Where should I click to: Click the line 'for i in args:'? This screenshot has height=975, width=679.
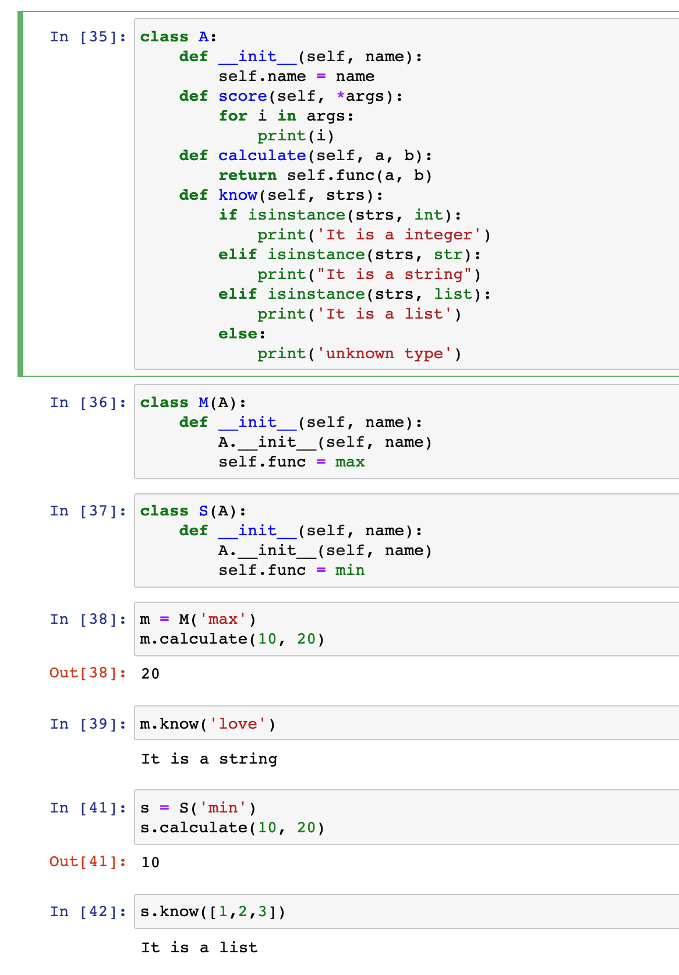point(287,116)
